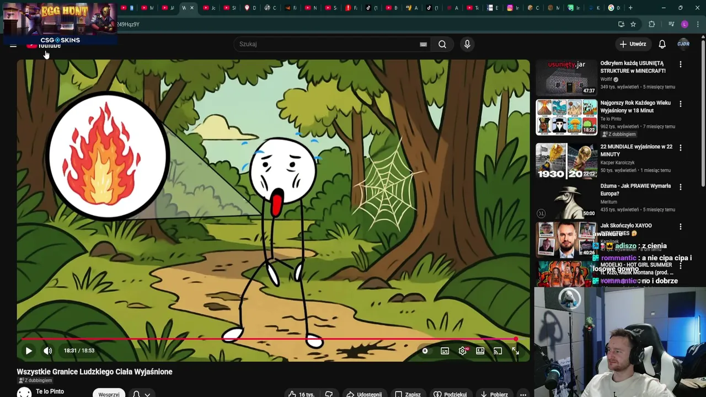Click the magnifier search button
The height and width of the screenshot is (397, 706).
[x=442, y=44]
